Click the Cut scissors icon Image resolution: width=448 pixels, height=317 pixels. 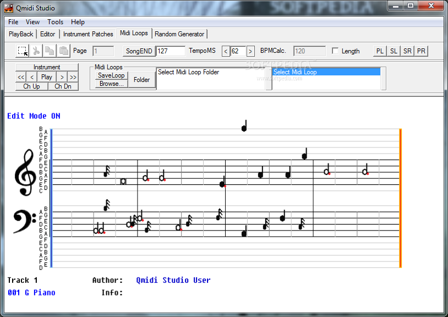point(36,51)
